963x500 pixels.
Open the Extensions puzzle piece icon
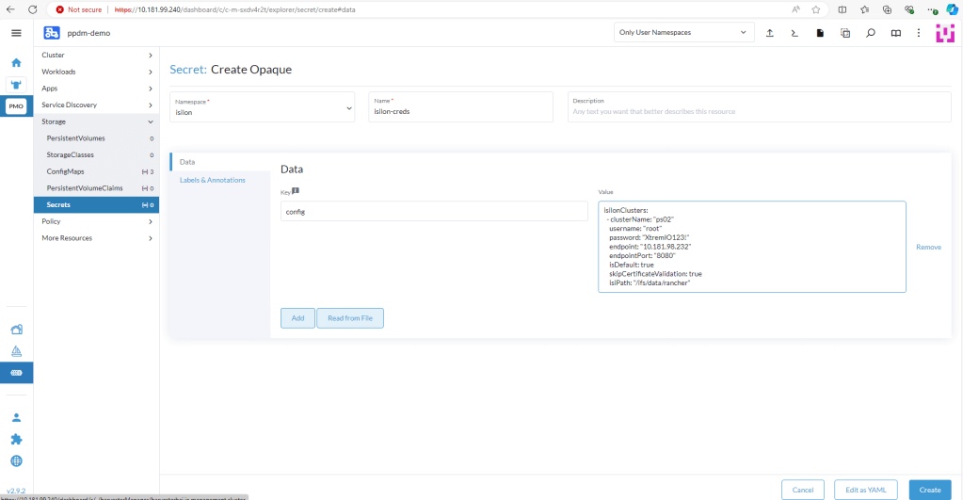click(16, 439)
